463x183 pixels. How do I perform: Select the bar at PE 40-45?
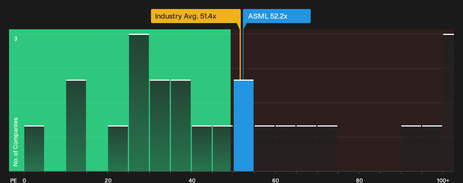click(202, 148)
